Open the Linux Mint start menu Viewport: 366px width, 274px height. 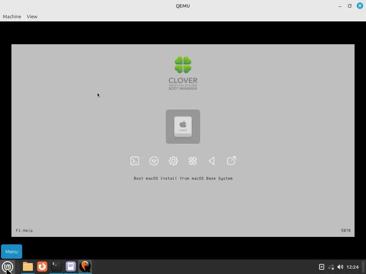(7, 267)
